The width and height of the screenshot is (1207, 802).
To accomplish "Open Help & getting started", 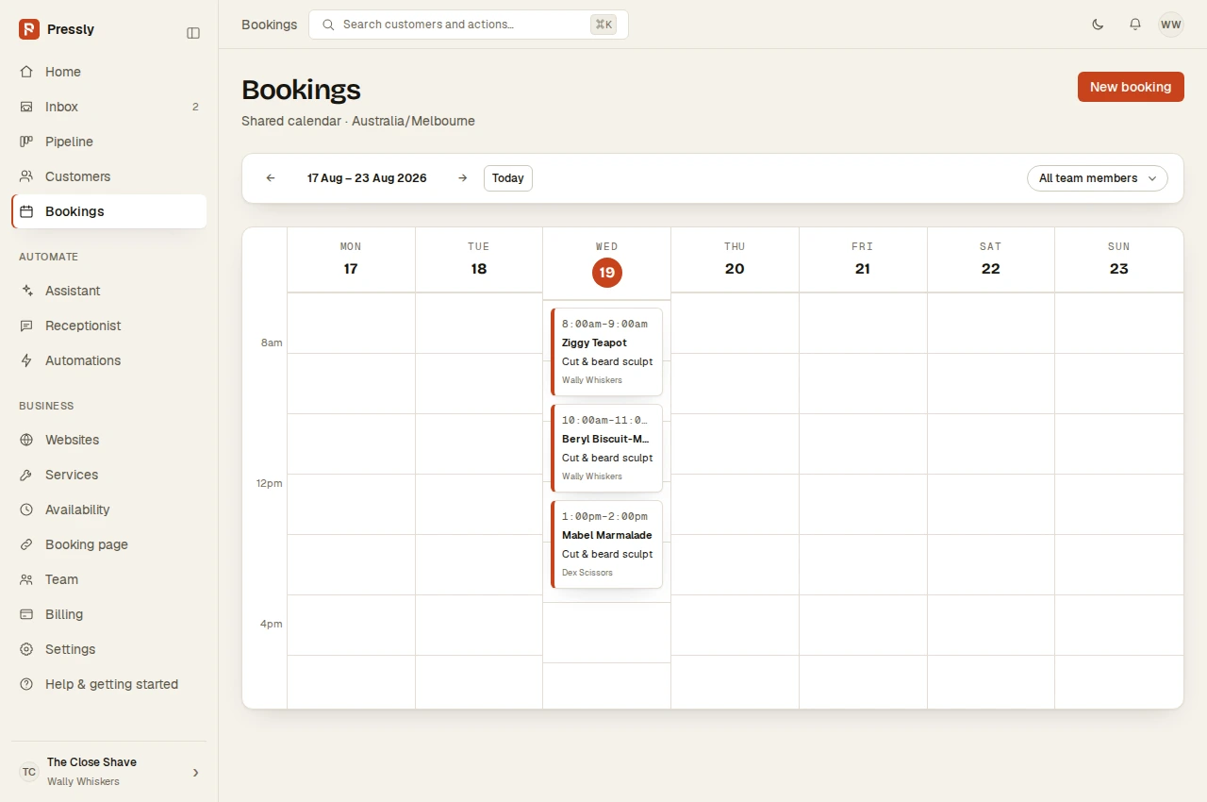I will click(109, 684).
